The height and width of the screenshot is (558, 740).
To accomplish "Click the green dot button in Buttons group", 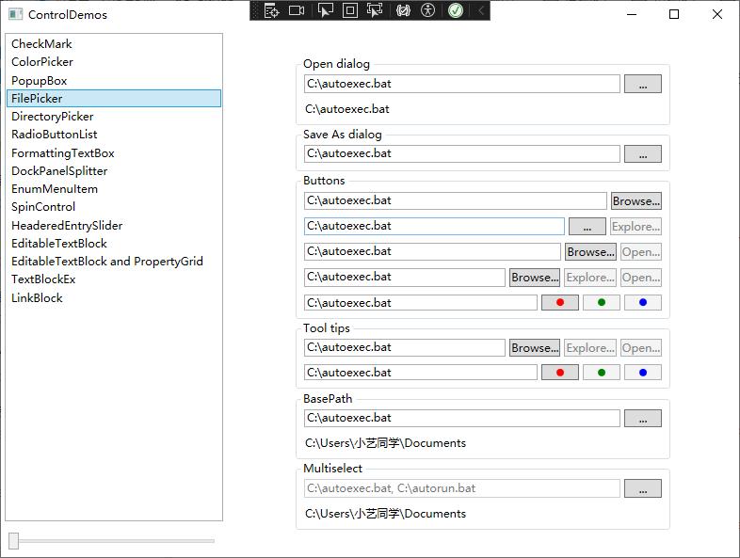I will click(x=601, y=303).
